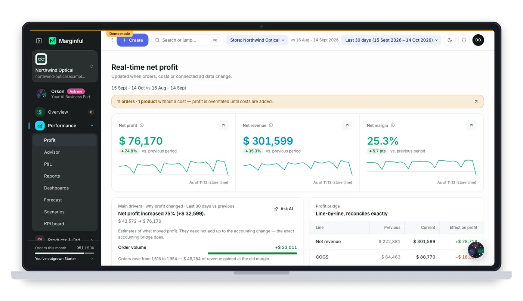The height and width of the screenshot is (301, 523).
Task: Click the magnifier icon in the search box
Action: [158, 40]
